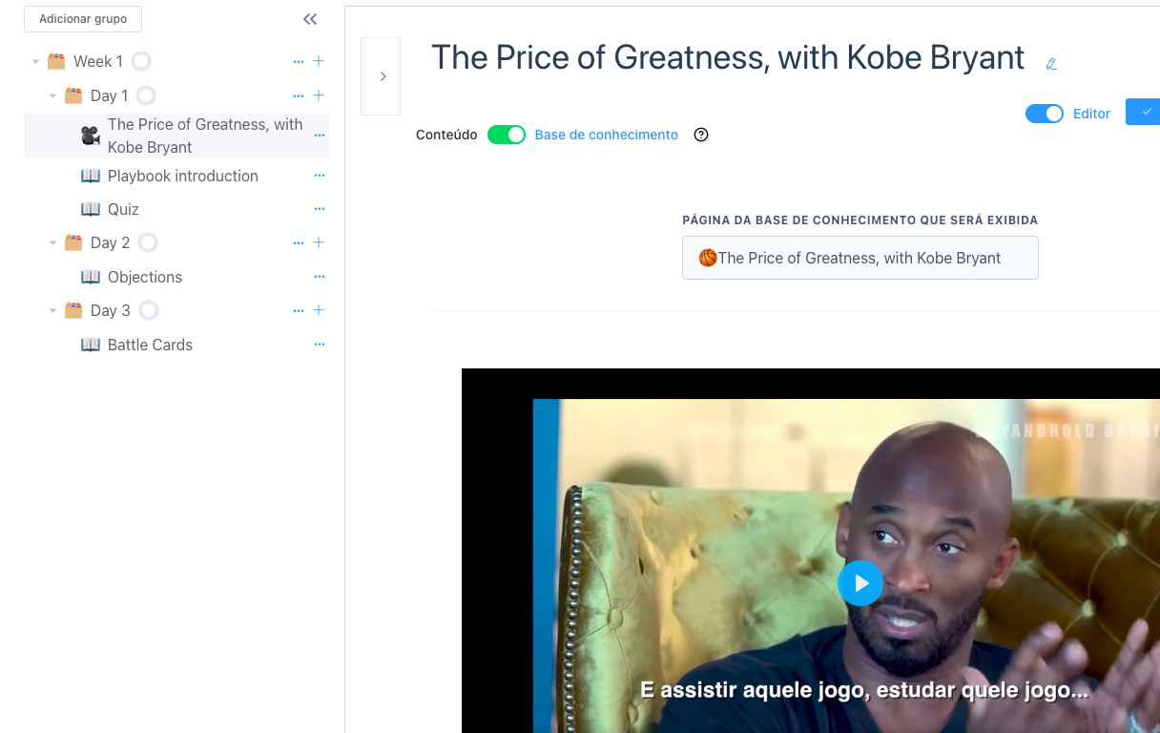1160x733 pixels.
Task: Click the video thumbnail frame
Action: click(x=811, y=551)
